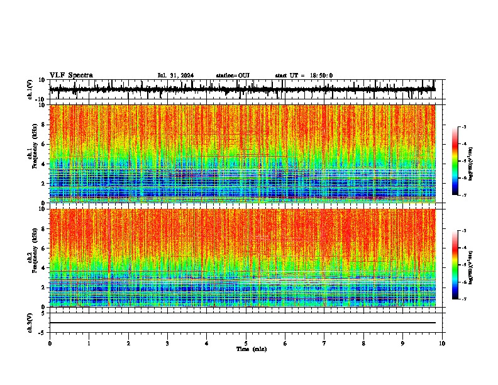
Task: Click time axis tick label "6"
Action: pos(285,343)
